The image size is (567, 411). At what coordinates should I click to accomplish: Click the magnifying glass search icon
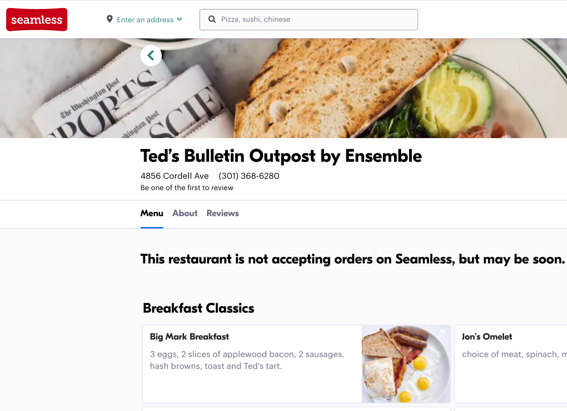tap(212, 19)
